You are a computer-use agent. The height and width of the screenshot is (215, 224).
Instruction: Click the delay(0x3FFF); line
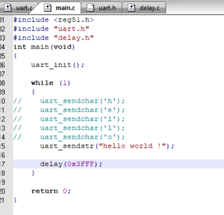tap(71, 164)
